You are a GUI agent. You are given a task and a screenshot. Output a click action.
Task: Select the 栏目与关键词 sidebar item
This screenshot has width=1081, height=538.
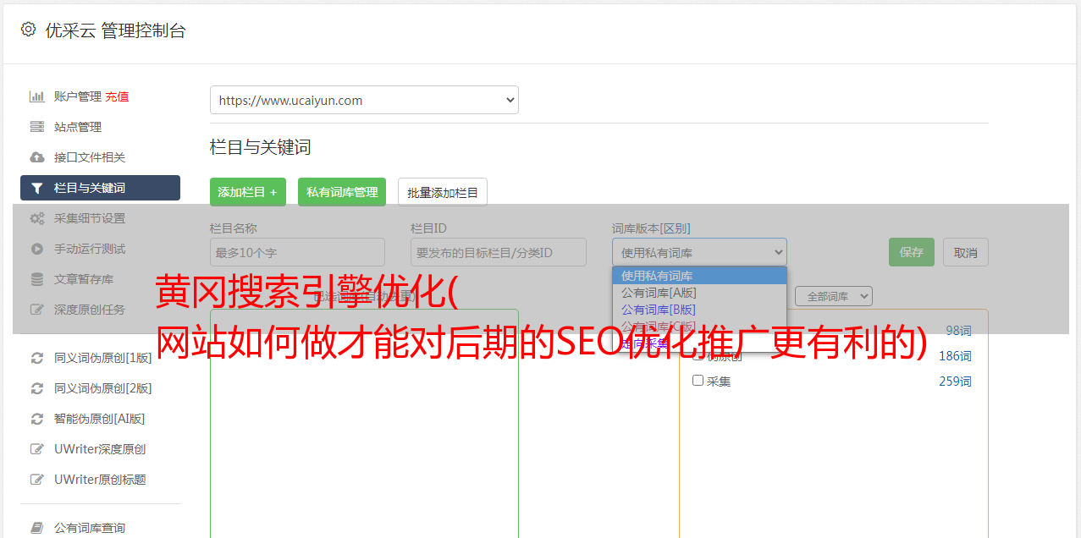100,188
